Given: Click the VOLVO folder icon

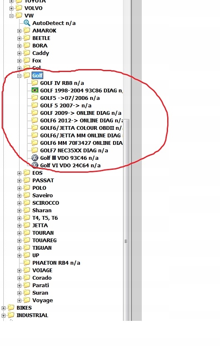Looking at the screenshot, I should [x=19, y=7].
